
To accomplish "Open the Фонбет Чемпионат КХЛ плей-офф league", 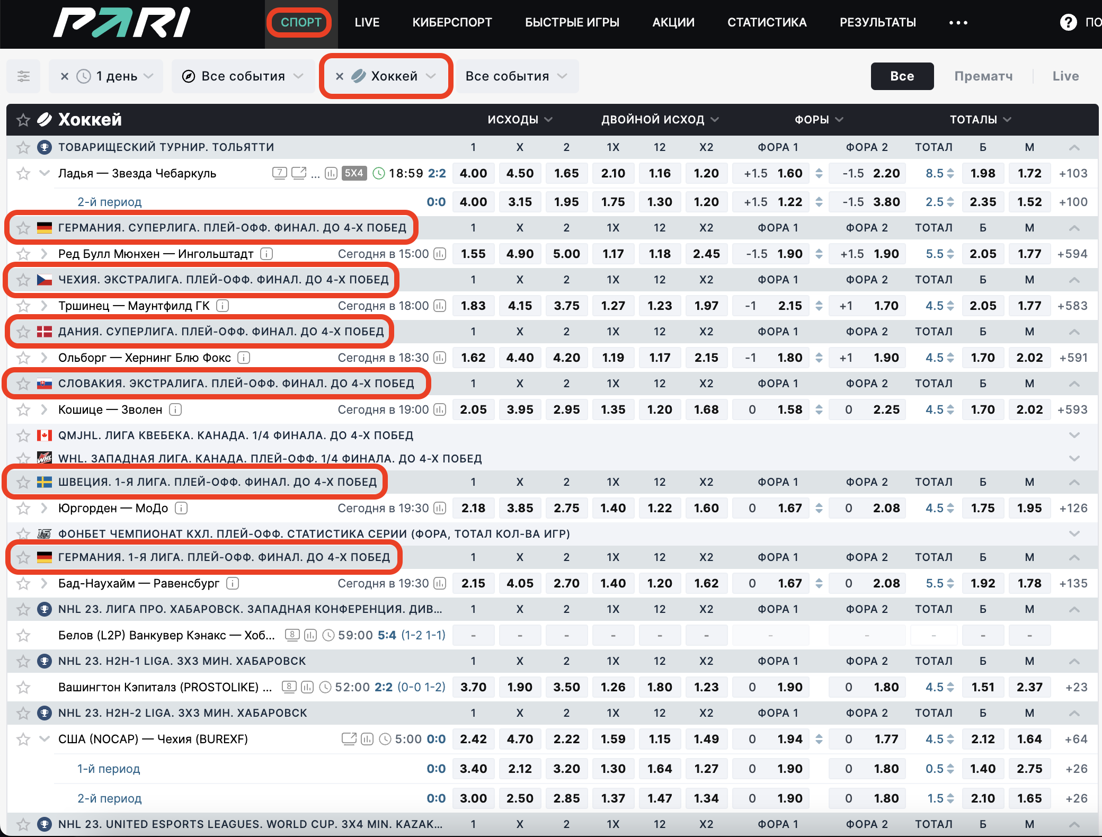I will pos(314,534).
